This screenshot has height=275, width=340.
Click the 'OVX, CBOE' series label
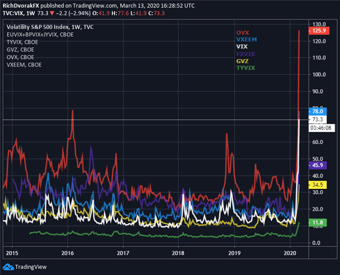click(x=20, y=57)
